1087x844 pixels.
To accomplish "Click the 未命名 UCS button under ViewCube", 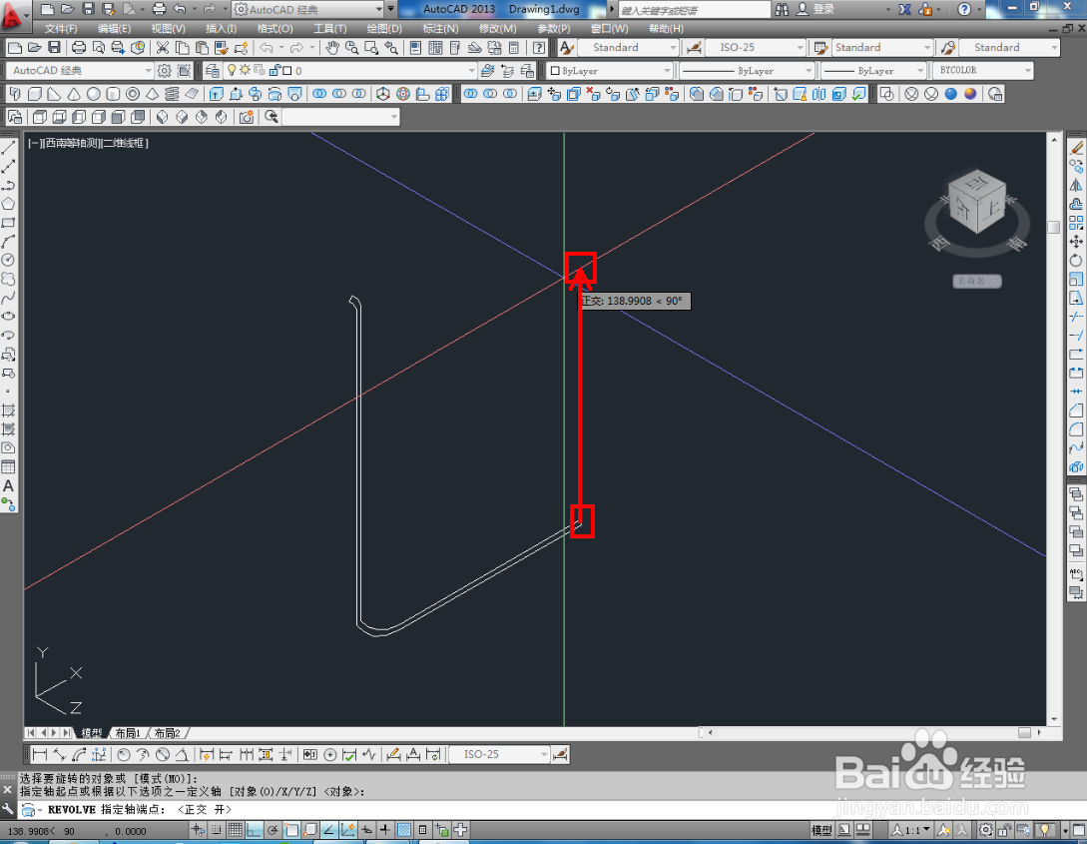I will [977, 281].
